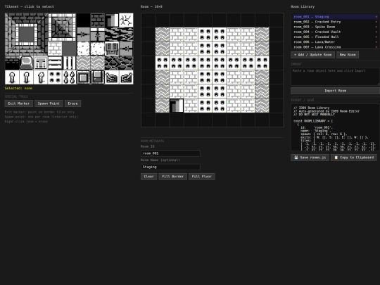Click Copy to Clipboard button
The image size is (380, 285).
tap(354, 158)
